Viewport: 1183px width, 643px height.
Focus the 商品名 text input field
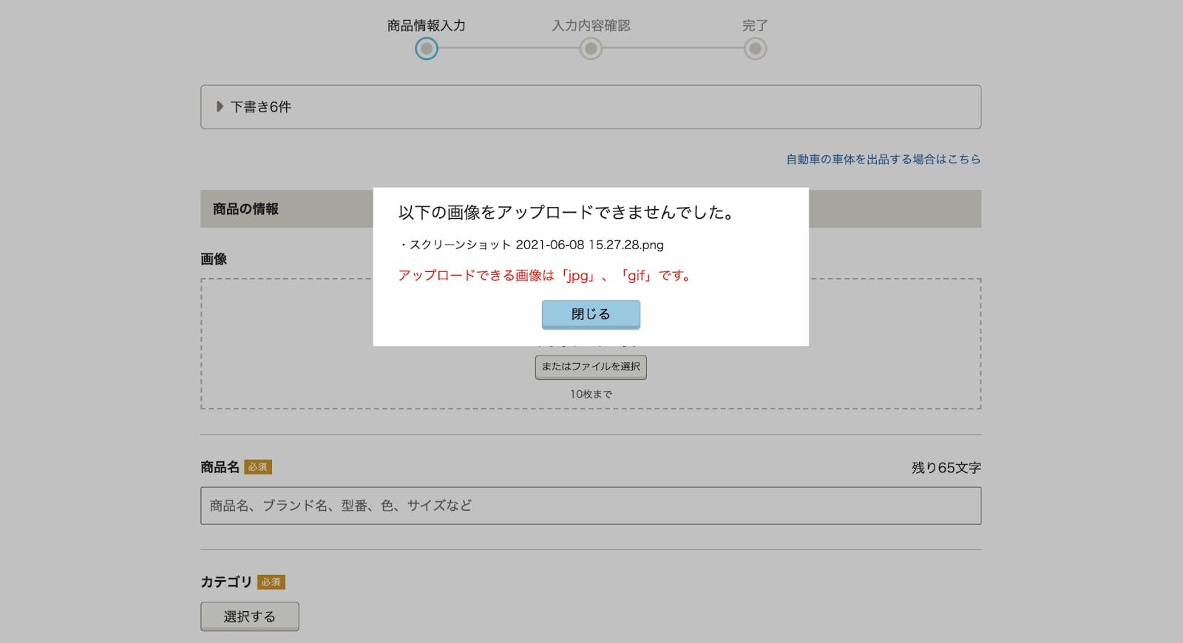coord(591,506)
